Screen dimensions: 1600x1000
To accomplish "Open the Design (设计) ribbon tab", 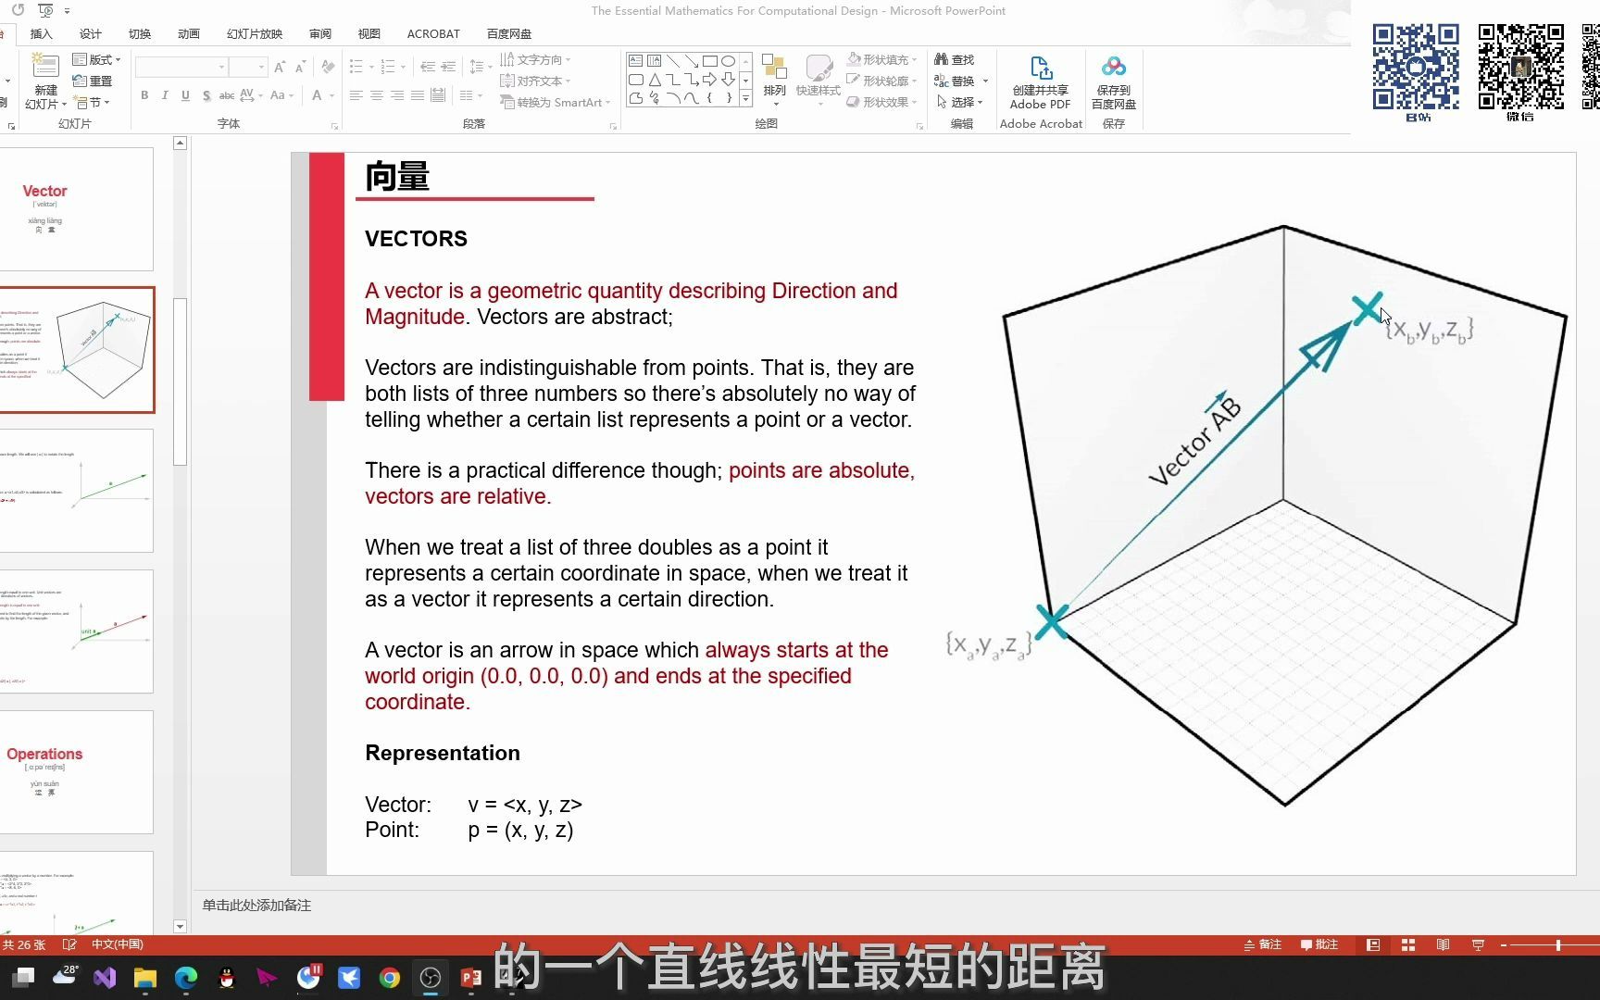I will coord(90,34).
